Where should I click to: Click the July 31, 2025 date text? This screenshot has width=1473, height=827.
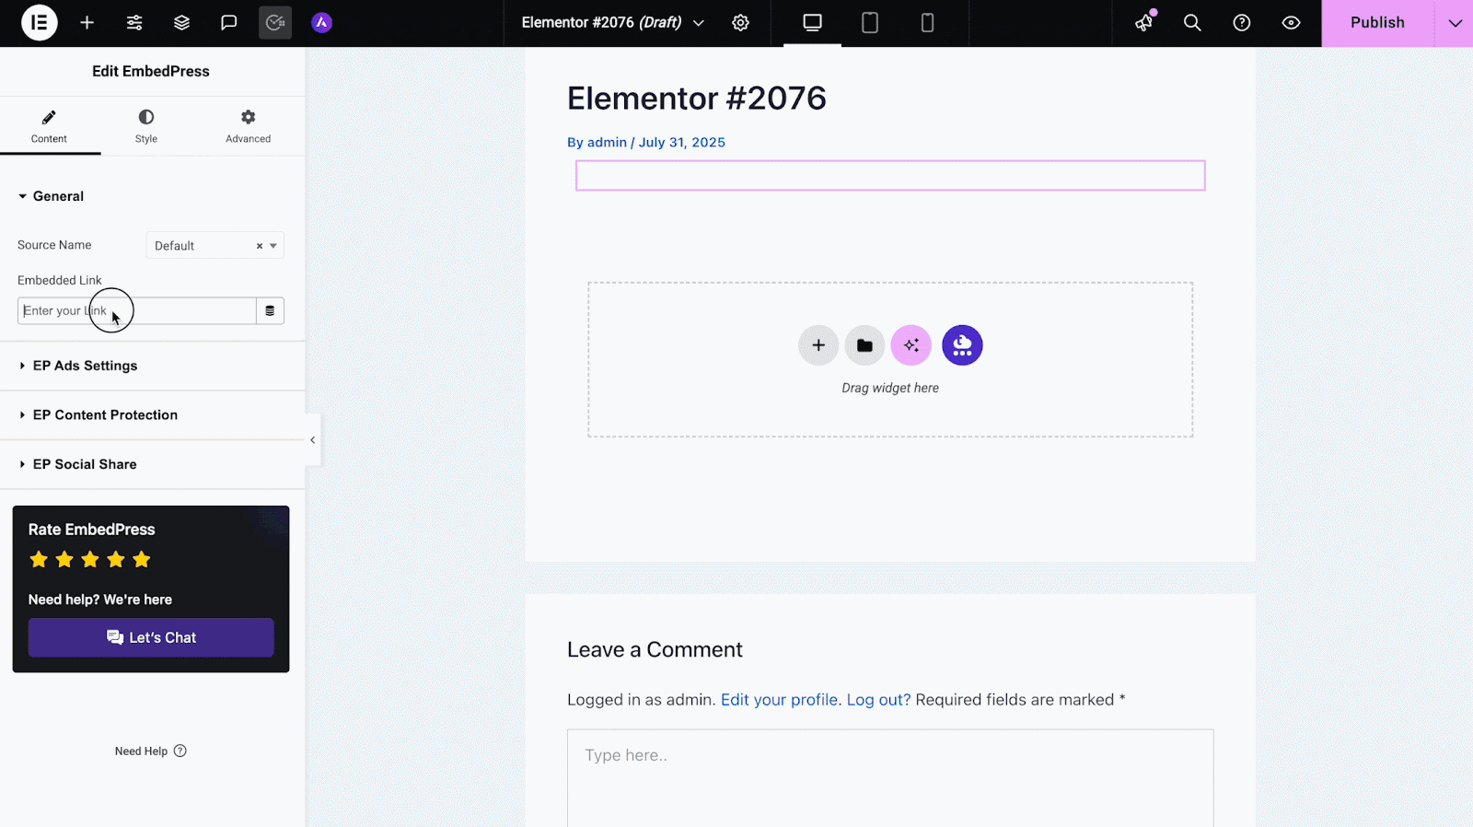pos(682,142)
